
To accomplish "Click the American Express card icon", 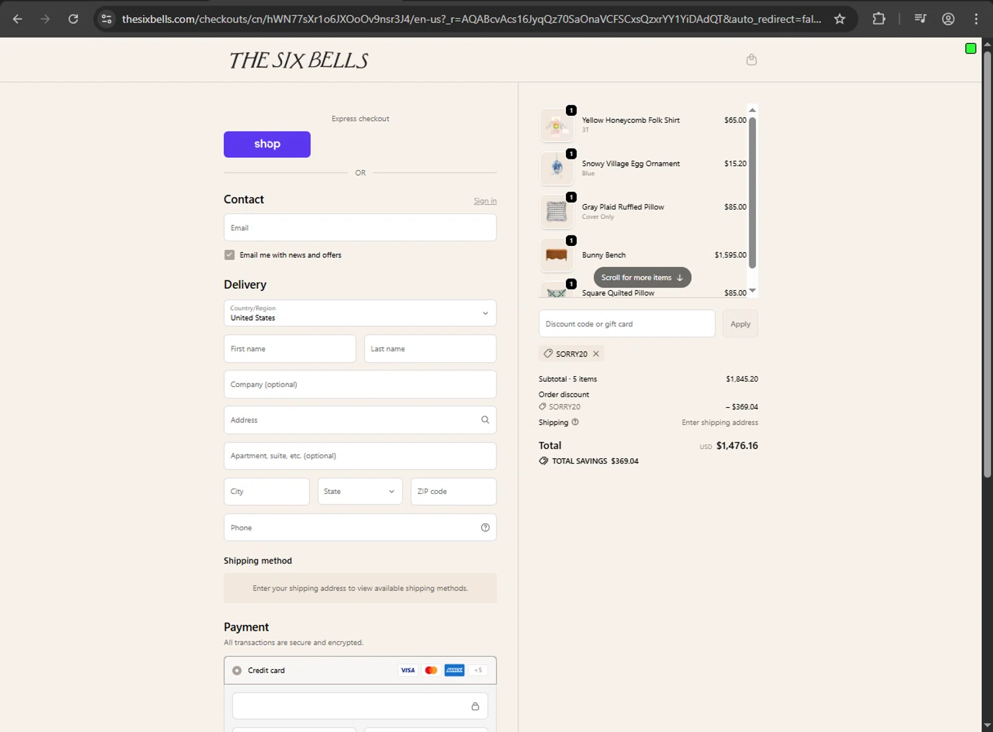I will pos(454,671).
